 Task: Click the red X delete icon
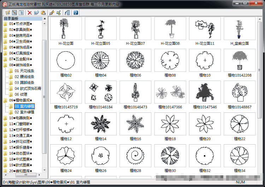click(30, 13)
